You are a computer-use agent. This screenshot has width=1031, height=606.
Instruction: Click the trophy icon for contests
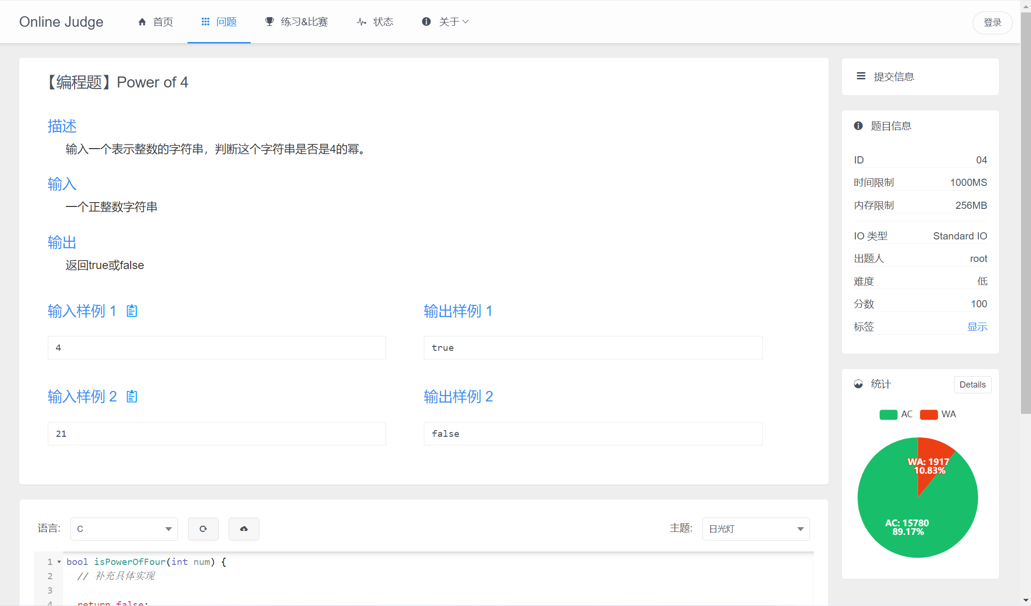point(269,22)
